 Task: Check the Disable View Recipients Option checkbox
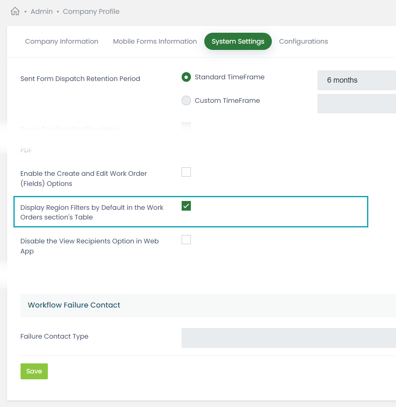186,240
